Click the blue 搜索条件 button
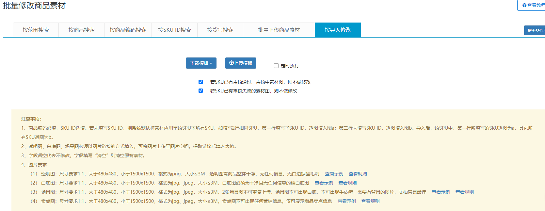The width and height of the screenshot is (545, 211). (535, 30)
